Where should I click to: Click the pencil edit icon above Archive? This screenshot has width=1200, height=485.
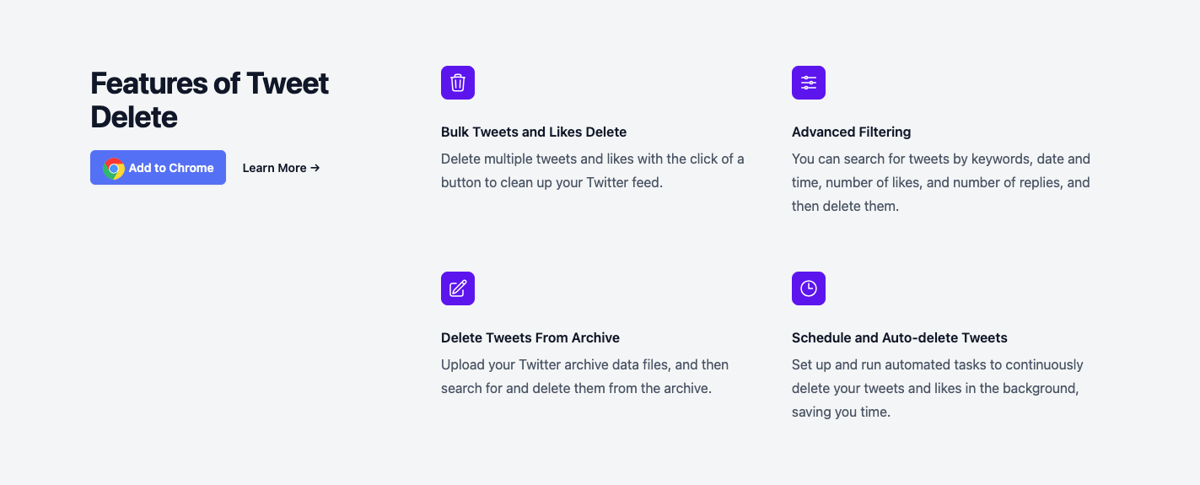click(458, 288)
